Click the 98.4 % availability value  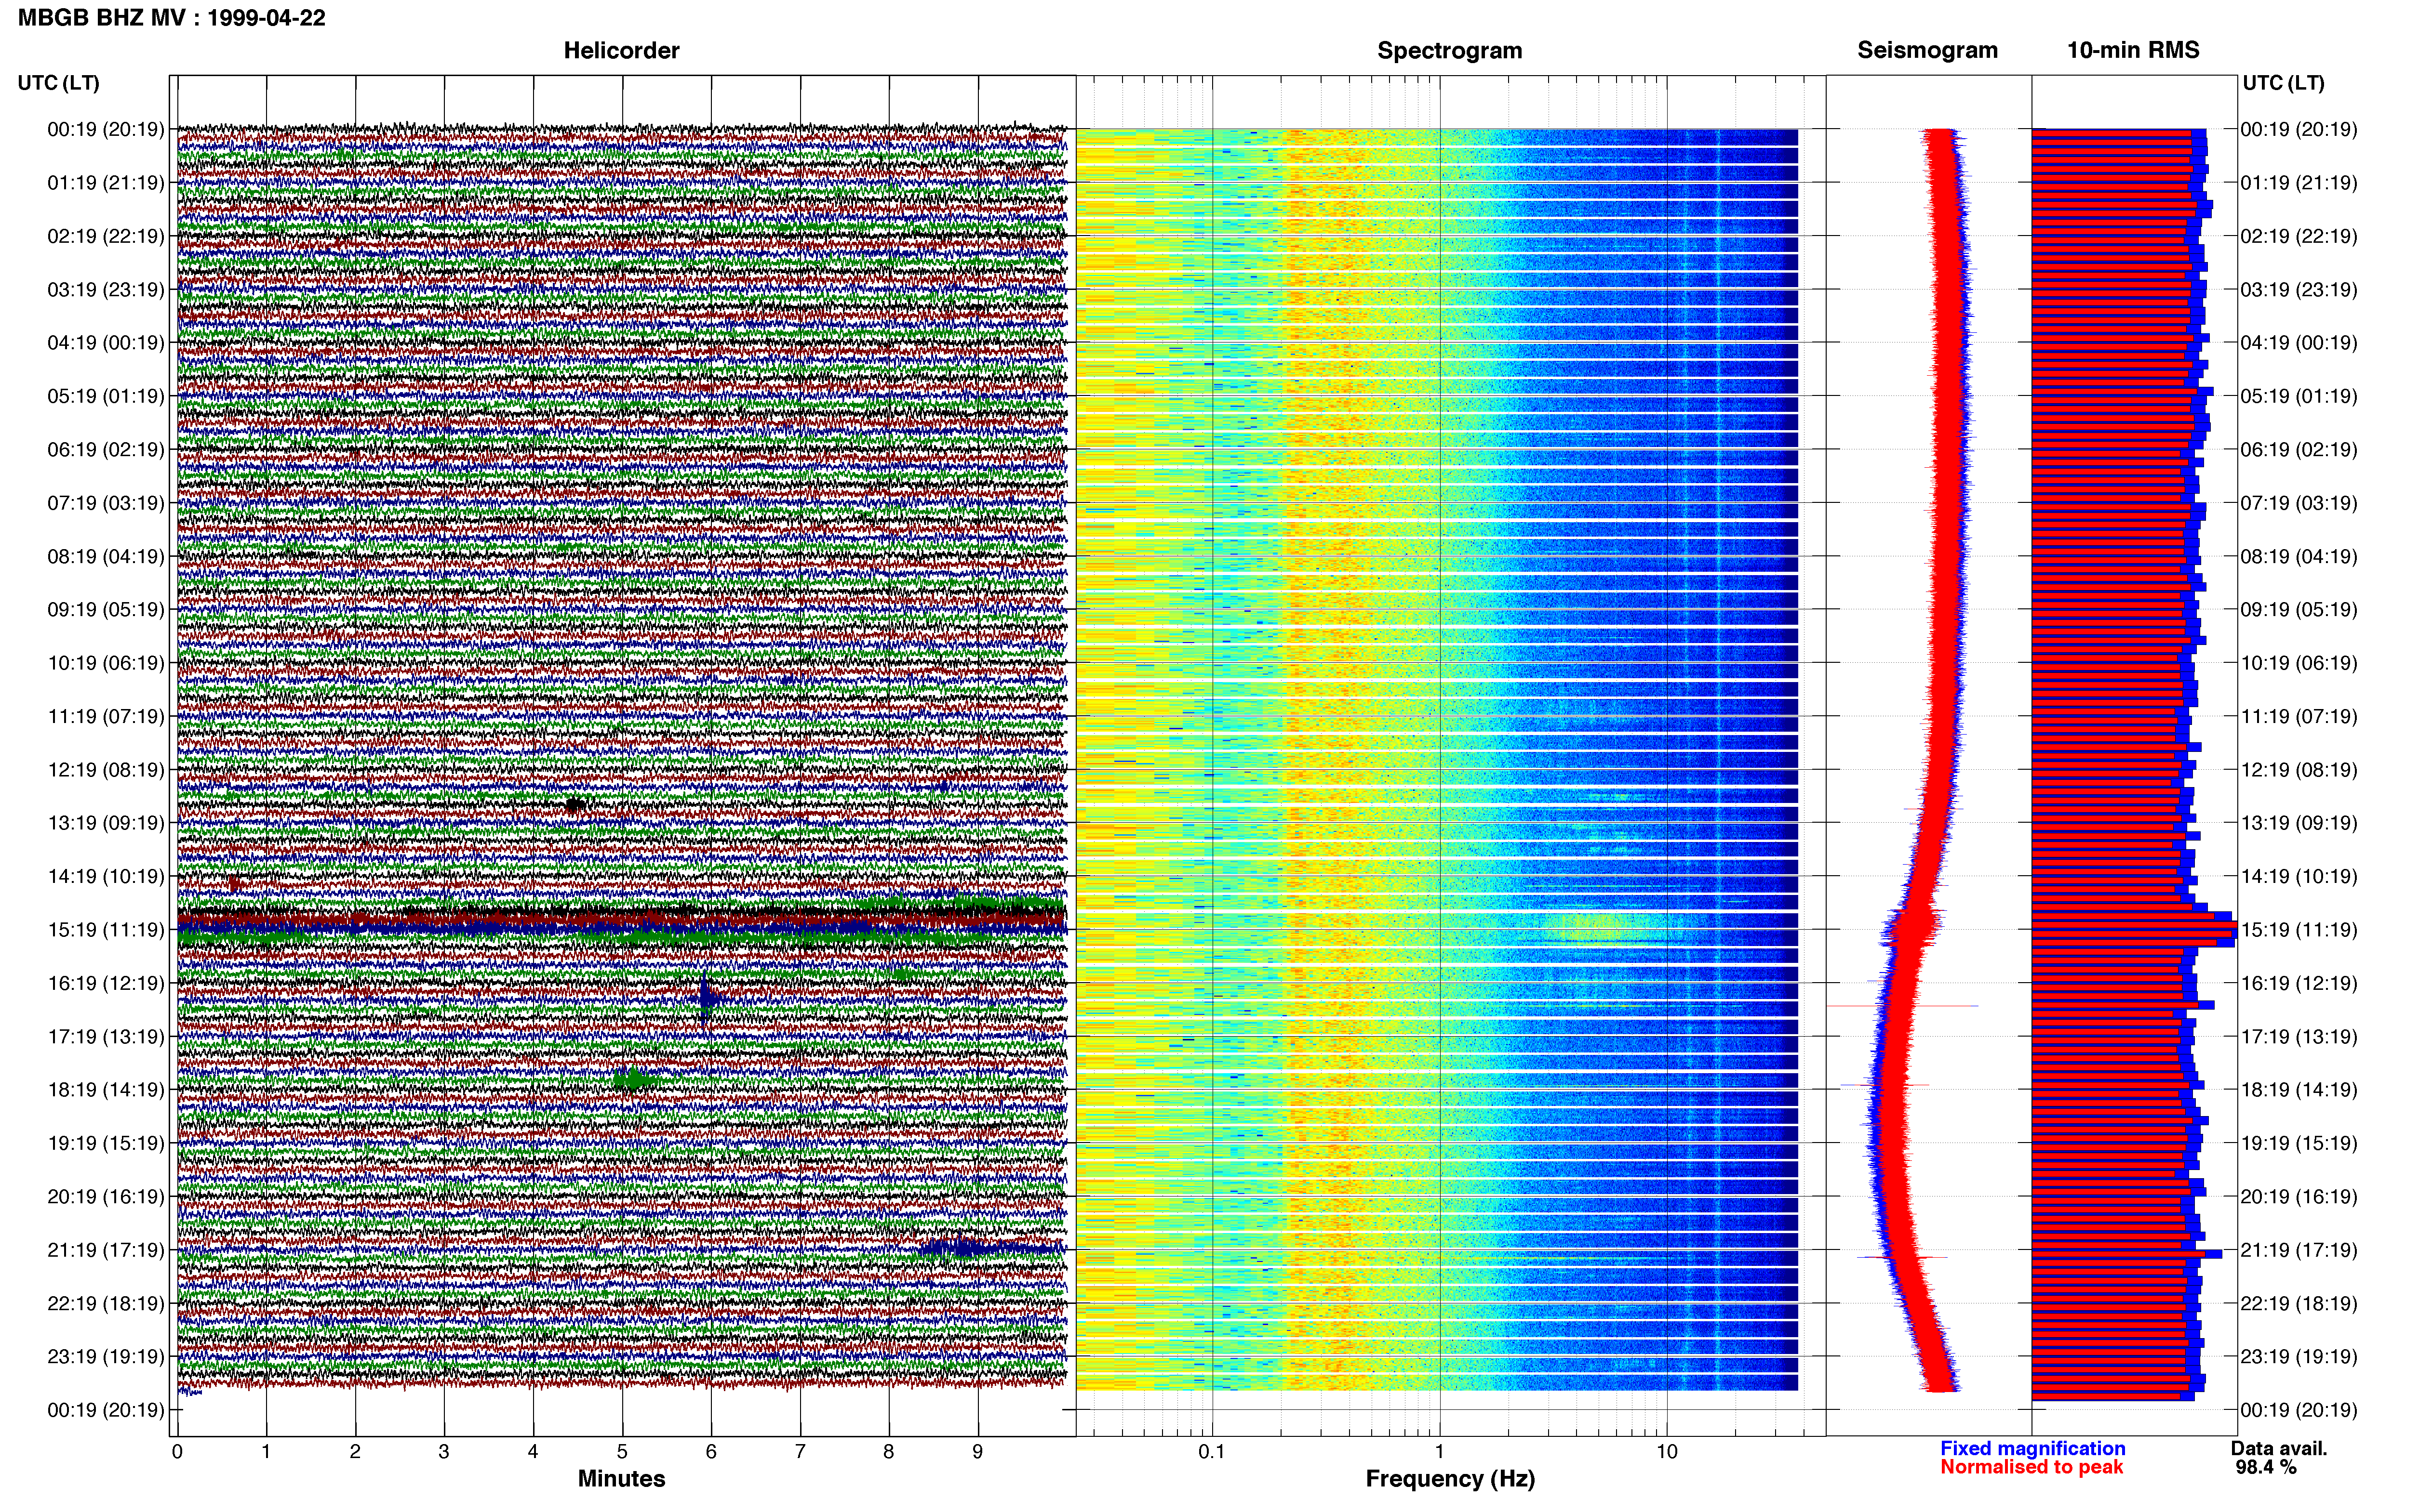coord(2266,1467)
